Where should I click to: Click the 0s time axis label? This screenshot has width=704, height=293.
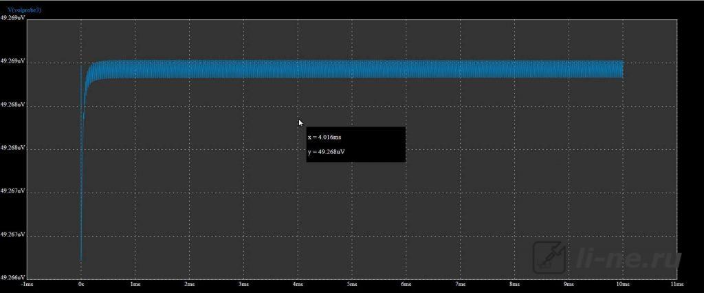81,284
